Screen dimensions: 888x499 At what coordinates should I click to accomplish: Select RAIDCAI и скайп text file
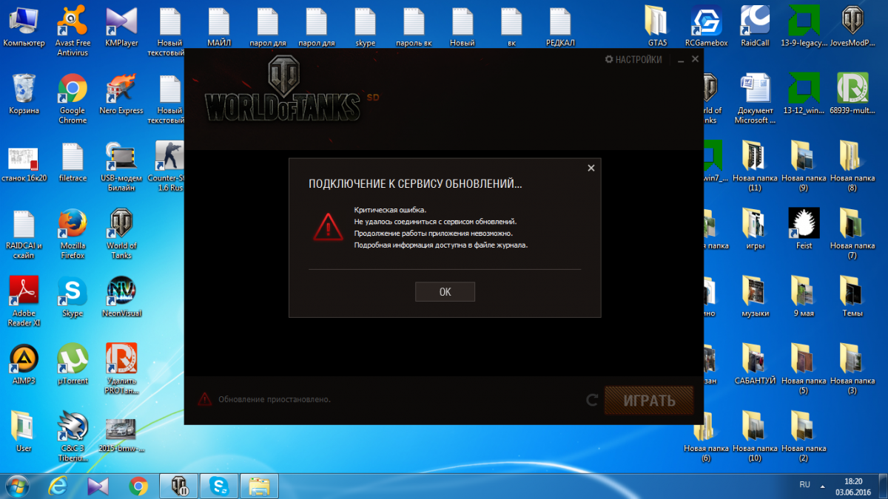pyautogui.click(x=24, y=234)
